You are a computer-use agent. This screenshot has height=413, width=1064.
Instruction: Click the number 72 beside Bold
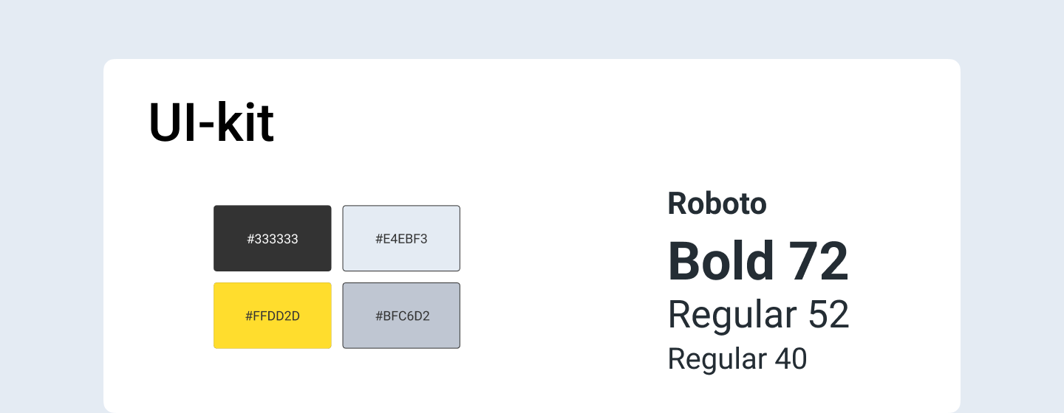click(x=819, y=262)
